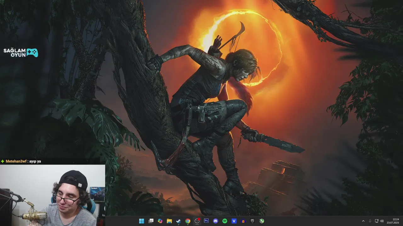Click the microphone tray icon
The width and height of the screenshot is (403, 226).
(x=370, y=221)
